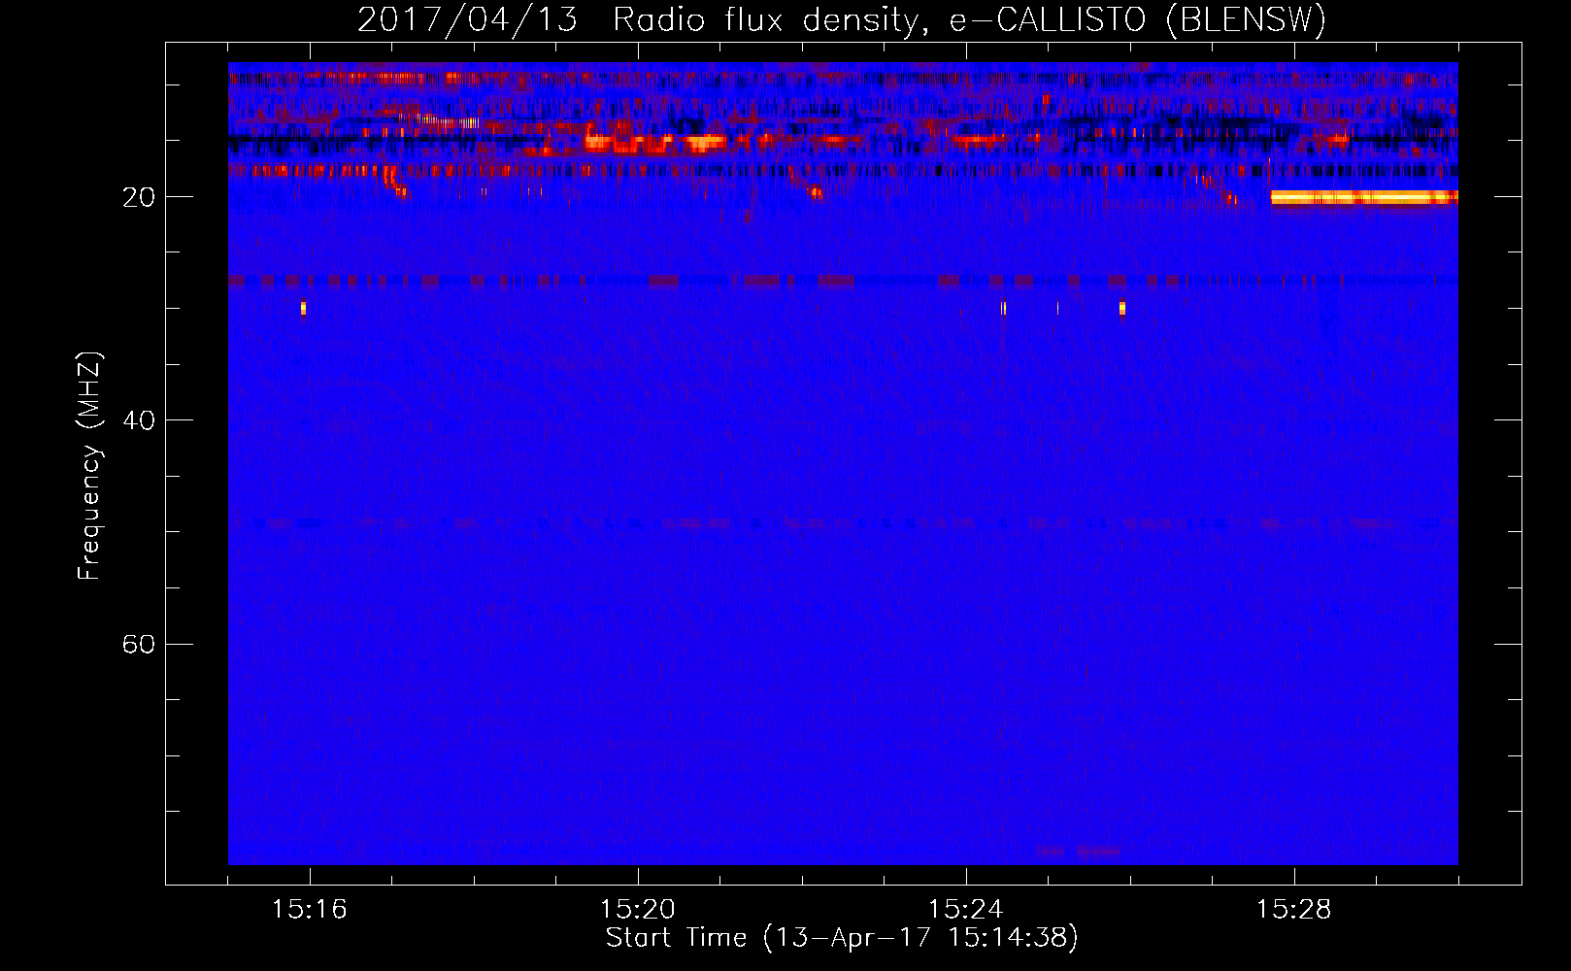Click the 15:28 time tick label
Image resolution: width=1571 pixels, height=971 pixels.
point(1293,910)
